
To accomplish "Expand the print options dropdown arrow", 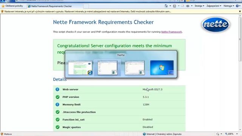I will [192, 6].
